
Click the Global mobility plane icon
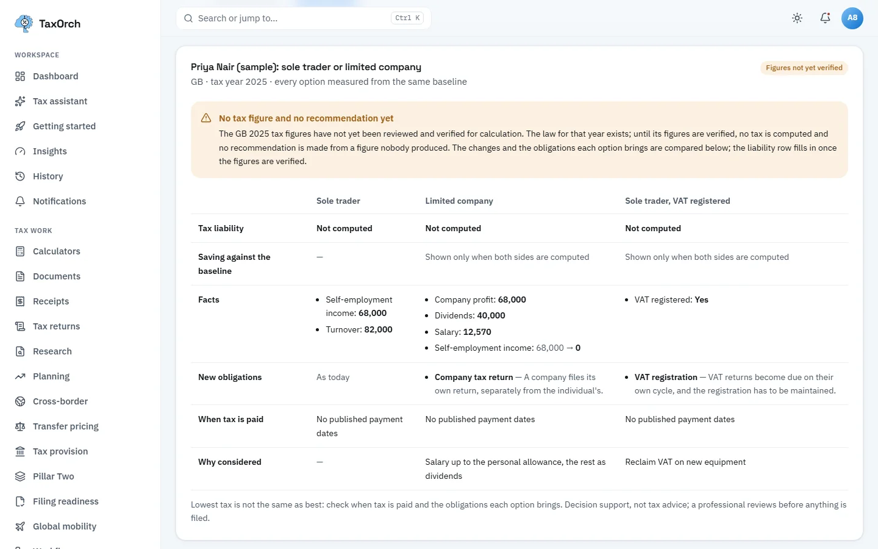click(20, 526)
